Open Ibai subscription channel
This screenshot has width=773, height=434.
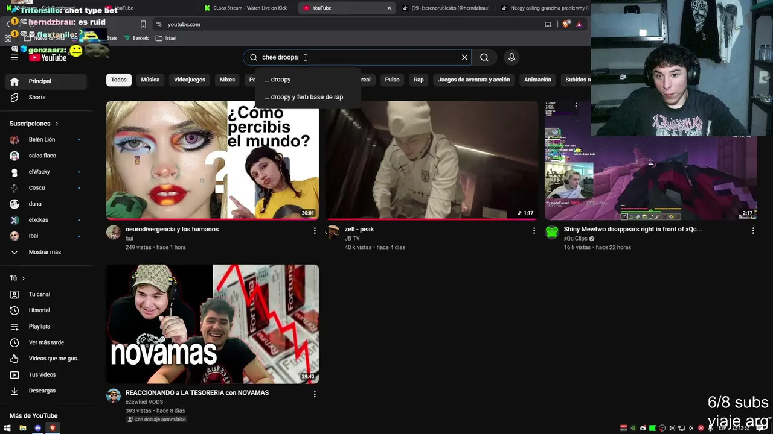pyautogui.click(x=46, y=236)
